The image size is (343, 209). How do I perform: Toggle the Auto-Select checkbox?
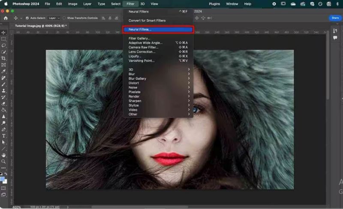click(x=27, y=18)
